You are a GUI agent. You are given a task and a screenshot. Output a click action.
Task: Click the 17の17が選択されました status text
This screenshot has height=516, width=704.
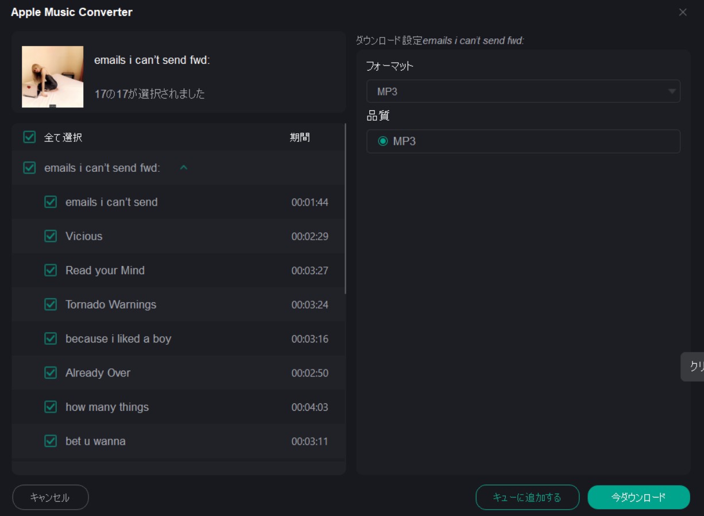point(149,94)
